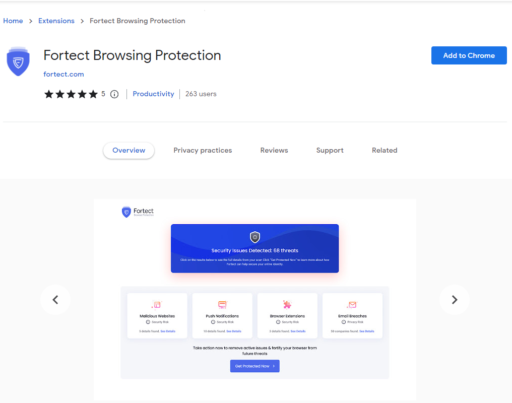Open the Reviews tab
The image size is (512, 403).
click(x=274, y=150)
